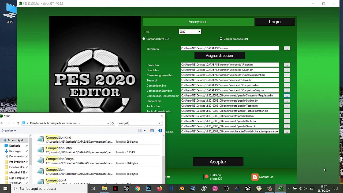This screenshot has height=193, width=343.
Task: Open Documentos in quick access sidebar
Action: [16, 156]
